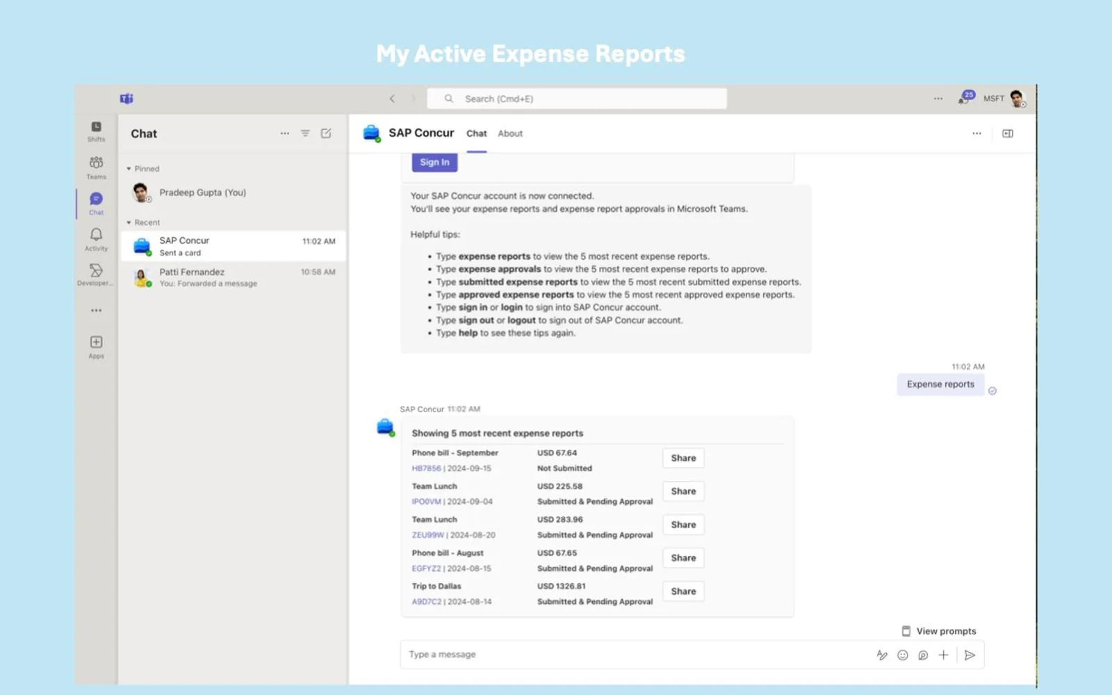The image size is (1112, 695).
Task: Open Developer Portal sidebar icon
Action: click(x=96, y=274)
